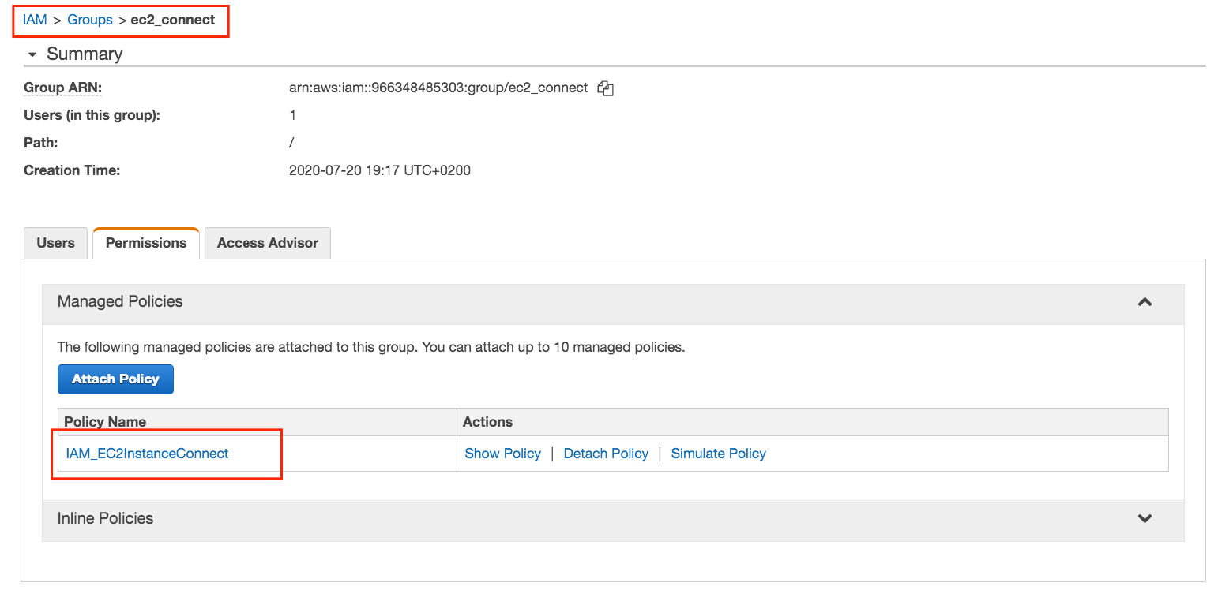Click the Attach Policy button
Viewport: 1218px width, 601px height.
(x=115, y=379)
